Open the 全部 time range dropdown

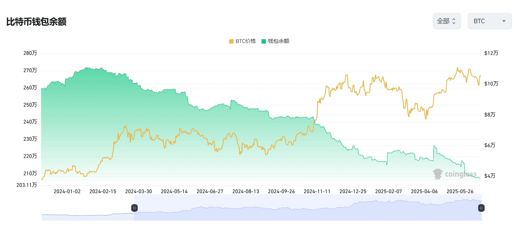click(x=446, y=21)
